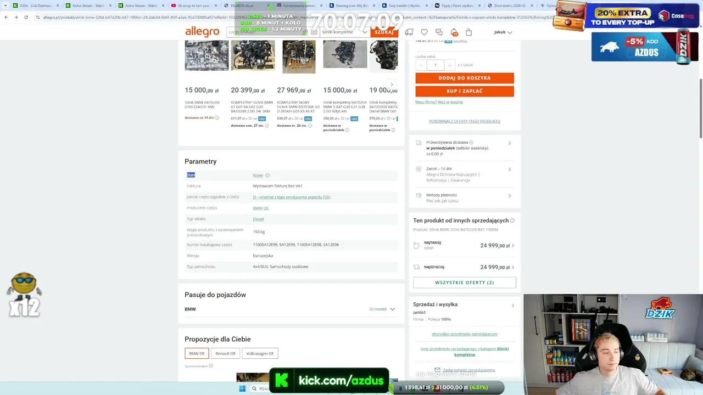Click info icon next to Przewidywana dostawa

pos(471,143)
